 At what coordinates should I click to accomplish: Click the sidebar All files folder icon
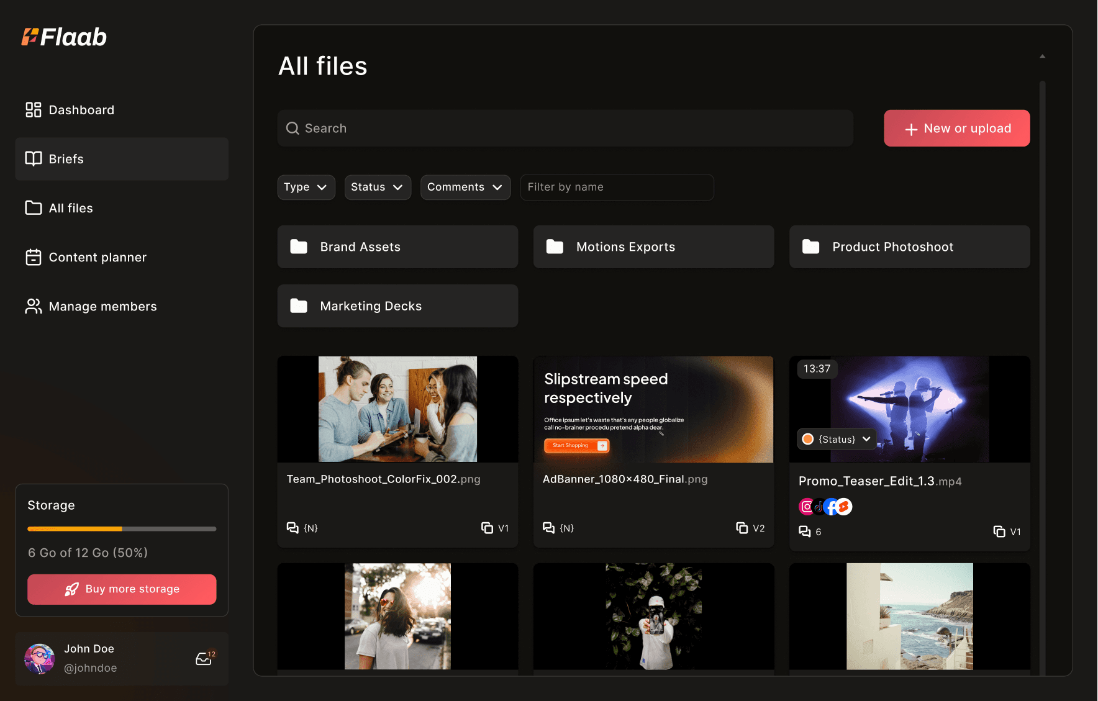click(x=34, y=208)
